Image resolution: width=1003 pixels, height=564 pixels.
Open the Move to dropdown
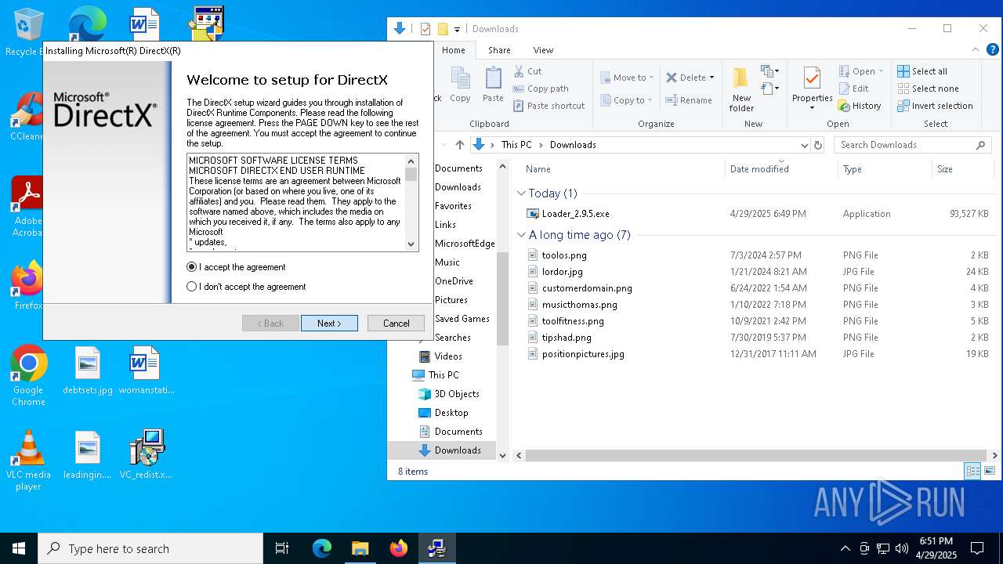click(x=627, y=78)
